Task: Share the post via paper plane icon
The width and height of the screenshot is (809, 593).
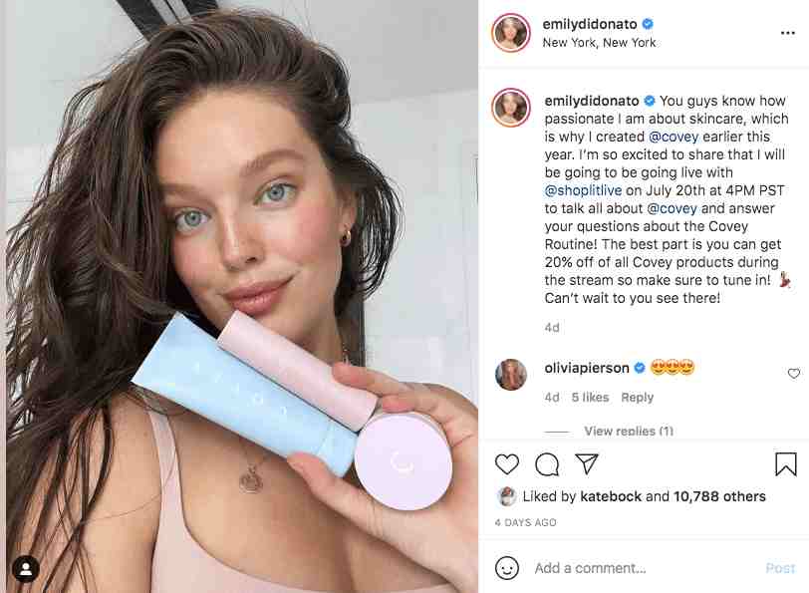Action: point(587,463)
